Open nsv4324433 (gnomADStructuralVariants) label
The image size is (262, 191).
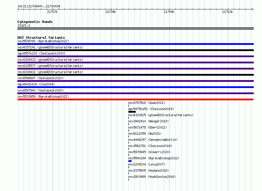50,60
